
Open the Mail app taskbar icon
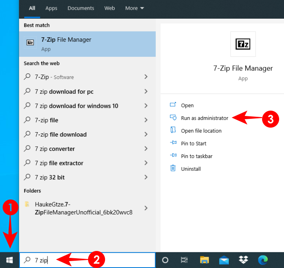coord(224,260)
